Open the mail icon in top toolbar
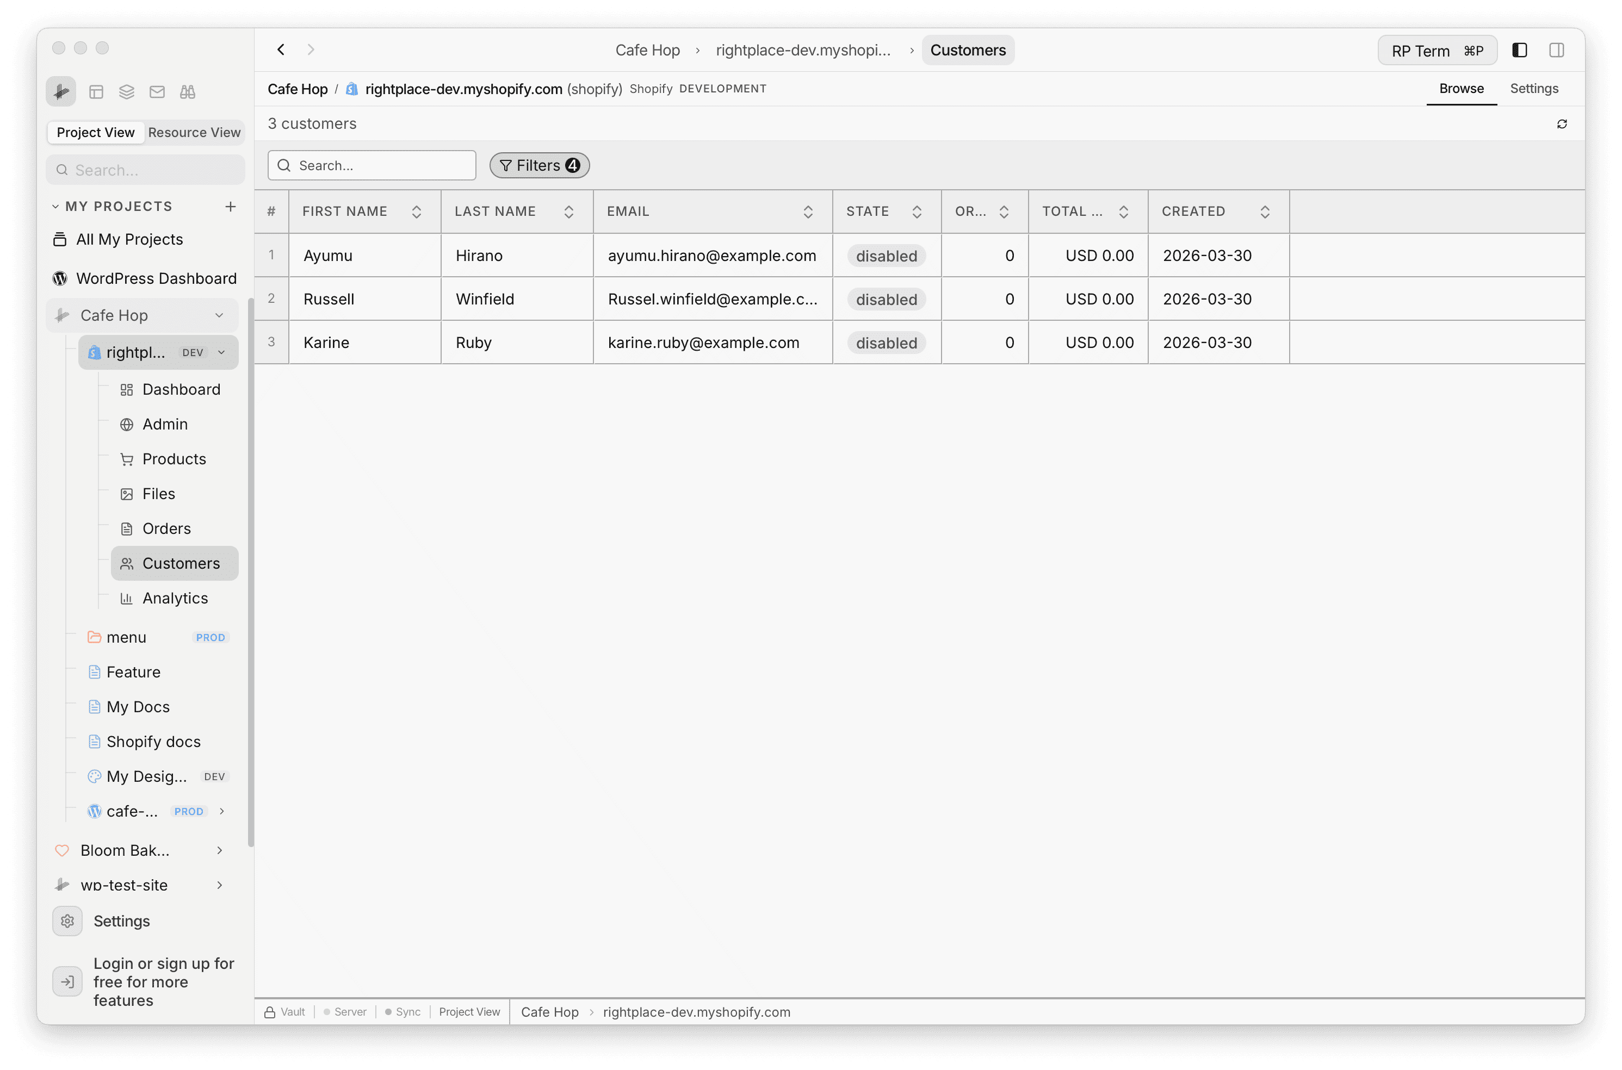The width and height of the screenshot is (1622, 1070). pyautogui.click(x=157, y=91)
